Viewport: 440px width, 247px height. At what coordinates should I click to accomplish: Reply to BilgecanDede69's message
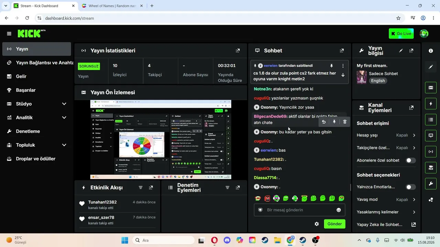[323, 122]
